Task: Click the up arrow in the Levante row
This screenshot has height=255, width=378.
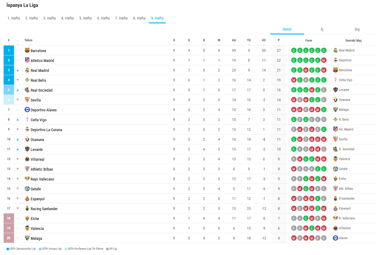Action: tap(18, 149)
